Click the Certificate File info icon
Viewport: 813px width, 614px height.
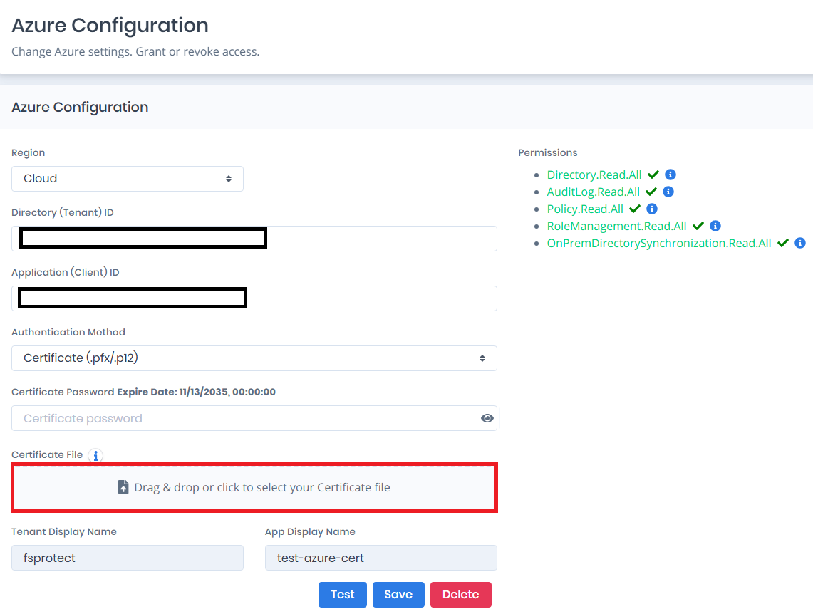coord(96,455)
